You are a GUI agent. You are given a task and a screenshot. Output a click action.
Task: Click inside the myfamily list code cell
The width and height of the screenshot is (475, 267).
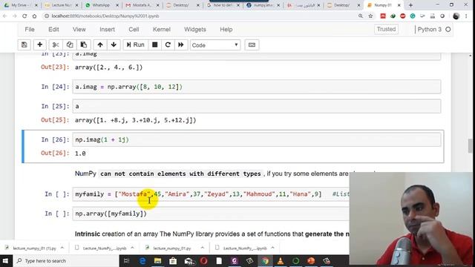tap(211, 194)
